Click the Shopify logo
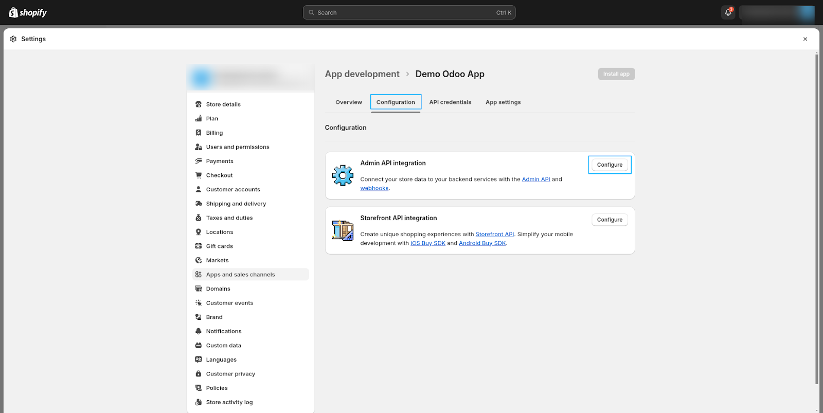 click(x=28, y=12)
